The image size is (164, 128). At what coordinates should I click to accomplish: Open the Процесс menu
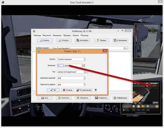67,35
